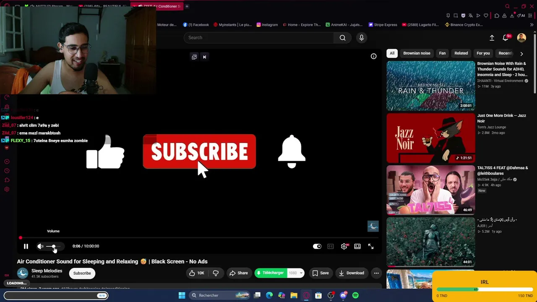537x302 pixels.
Task: Start voice search with the microphone
Action: point(362,38)
